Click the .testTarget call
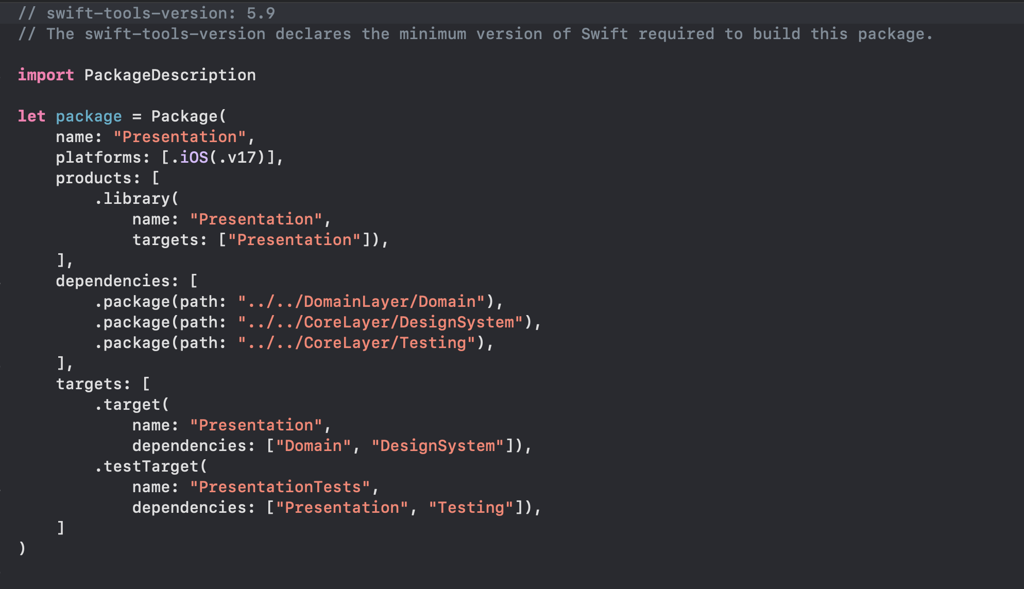Screen dimensions: 1024x589 point(150,466)
